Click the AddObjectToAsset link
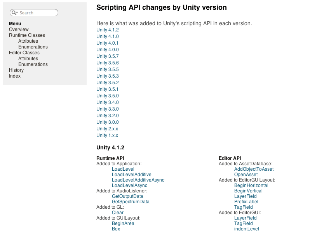The height and width of the screenshot is (232, 324). (254, 169)
